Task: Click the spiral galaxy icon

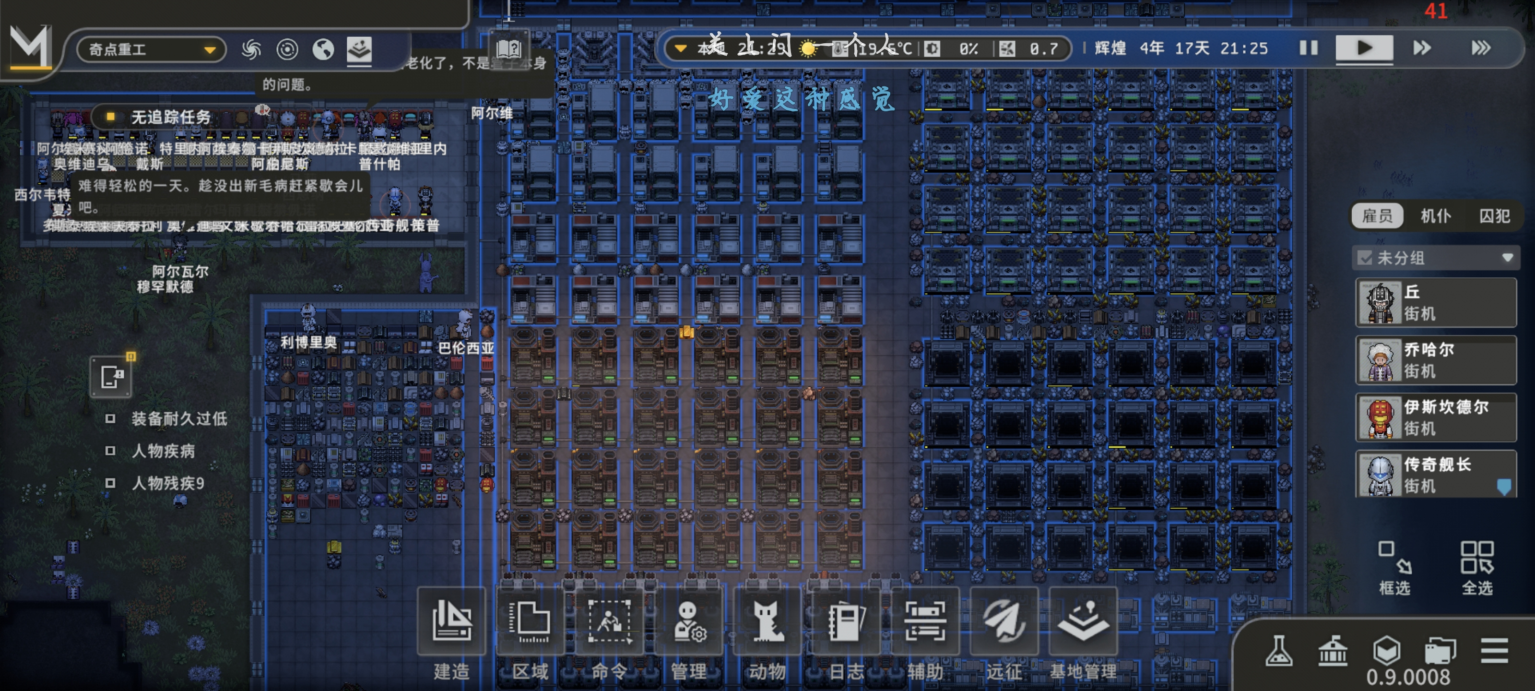Action: point(251,49)
